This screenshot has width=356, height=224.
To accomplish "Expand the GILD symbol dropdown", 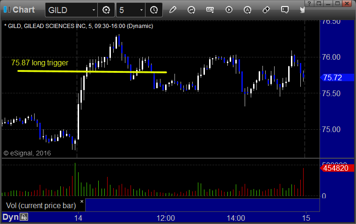I will [x=94, y=10].
